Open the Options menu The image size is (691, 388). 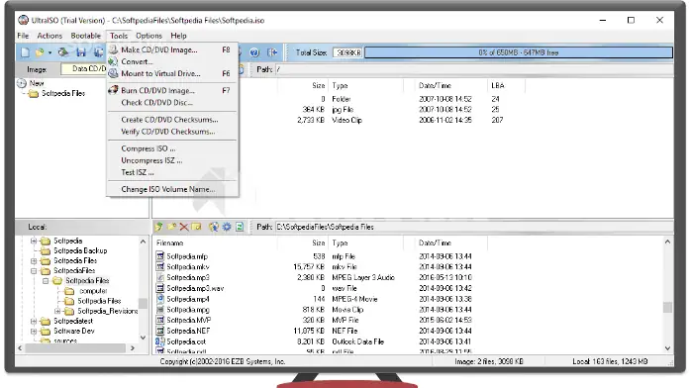click(x=148, y=36)
